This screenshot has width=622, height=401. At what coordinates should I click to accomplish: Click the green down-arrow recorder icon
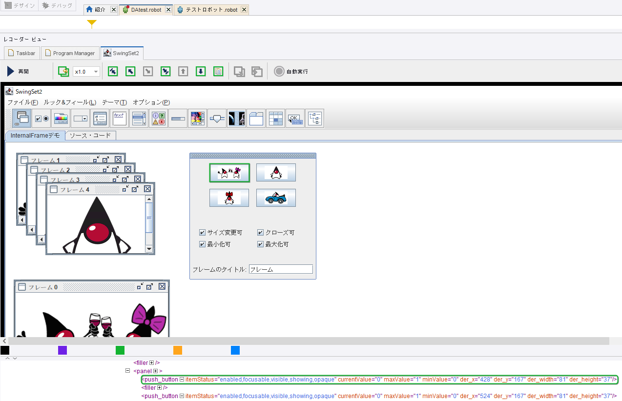201,72
